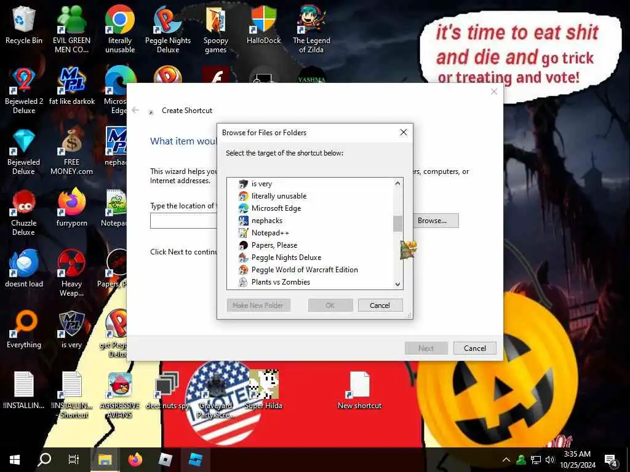
Task: Select the Super Hilda desktop icon
Action: click(263, 390)
